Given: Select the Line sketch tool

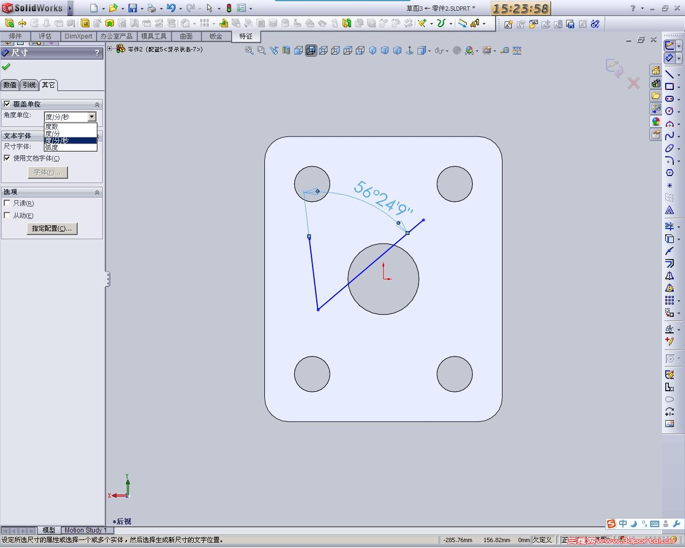Looking at the screenshot, I should point(669,74).
